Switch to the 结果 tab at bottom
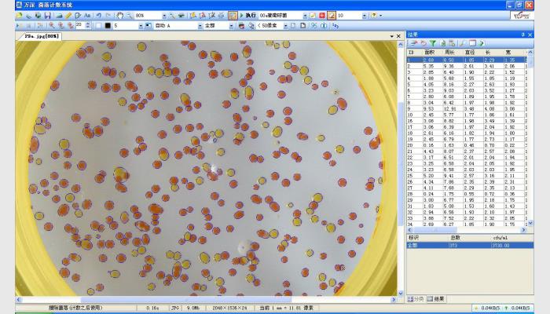Image resolution: width=550 pixels, height=314 pixels. point(436,299)
